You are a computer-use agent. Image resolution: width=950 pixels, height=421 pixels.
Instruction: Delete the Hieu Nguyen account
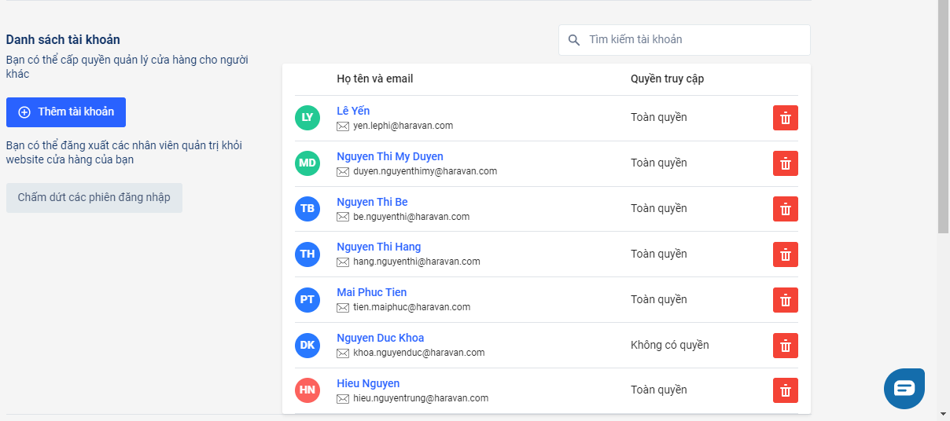pos(785,390)
